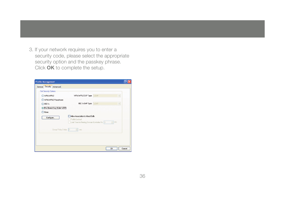The width and height of the screenshot is (285, 198).
Task: Select the WPA/WPA2 radio option
Action: (48, 96)
